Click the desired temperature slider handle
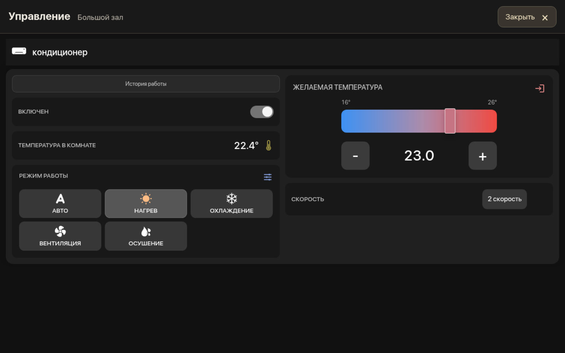This screenshot has height=353, width=565. click(450, 121)
